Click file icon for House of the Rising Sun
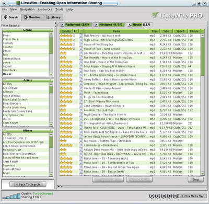This screenshot has width=209, height=204. pos(81,44)
